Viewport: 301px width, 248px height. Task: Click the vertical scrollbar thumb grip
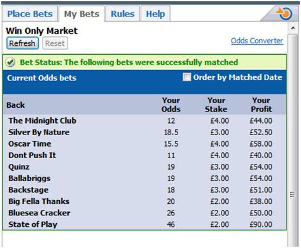pos(293,194)
